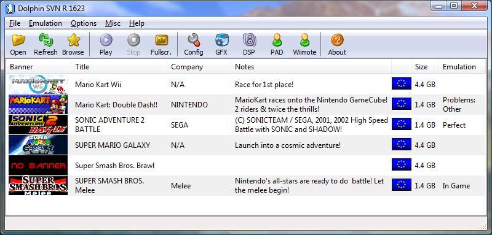Click Super Smash Bros. Brawl title
This screenshot has height=235, width=492.
coord(114,166)
